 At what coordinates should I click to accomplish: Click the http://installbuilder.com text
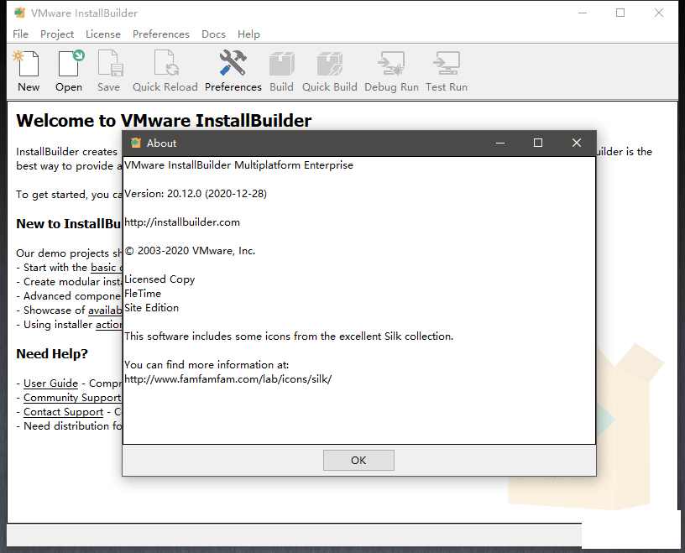pos(182,222)
